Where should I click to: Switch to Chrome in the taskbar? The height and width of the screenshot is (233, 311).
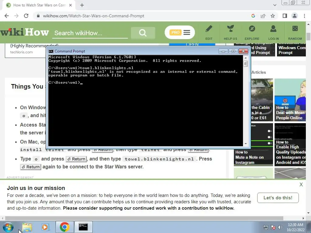click(64, 227)
